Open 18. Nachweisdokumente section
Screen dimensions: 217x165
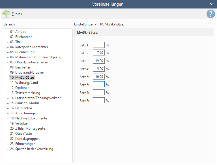[x=29, y=118]
